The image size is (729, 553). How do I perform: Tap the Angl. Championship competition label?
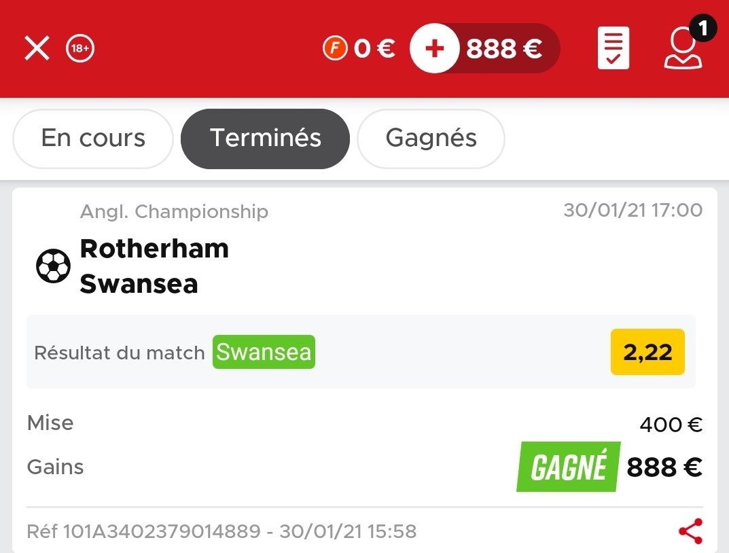175,211
